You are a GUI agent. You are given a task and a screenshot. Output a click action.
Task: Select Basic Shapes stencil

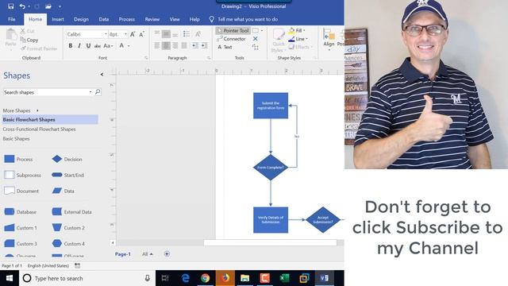pyautogui.click(x=16, y=139)
